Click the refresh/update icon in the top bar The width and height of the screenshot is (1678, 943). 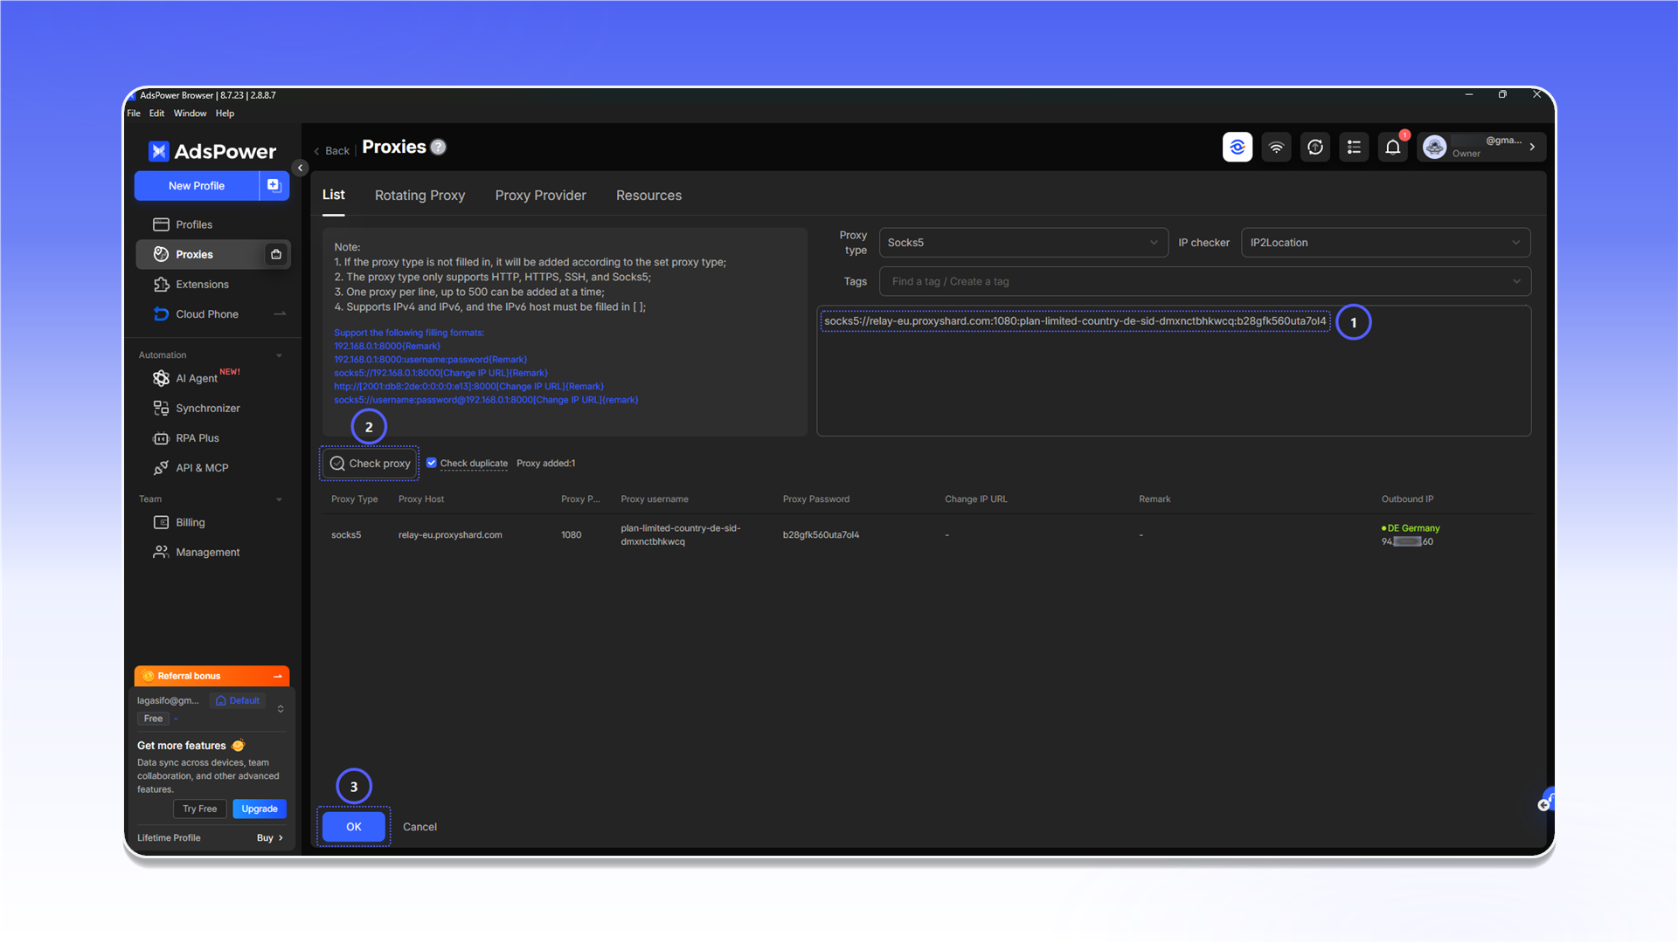coord(1315,148)
